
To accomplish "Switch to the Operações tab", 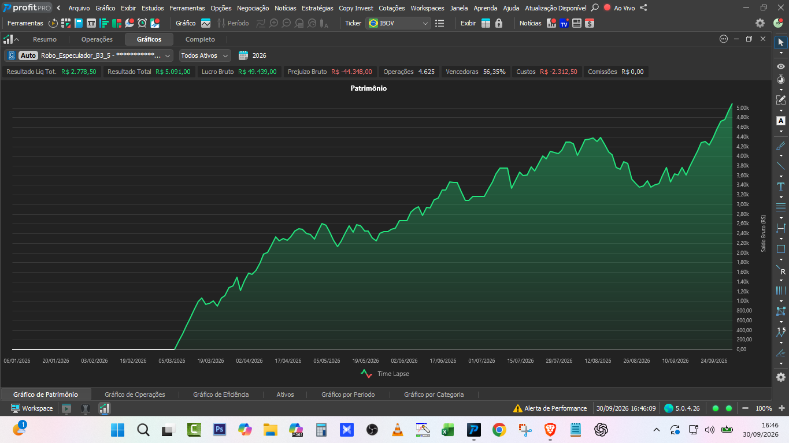I will tap(97, 39).
